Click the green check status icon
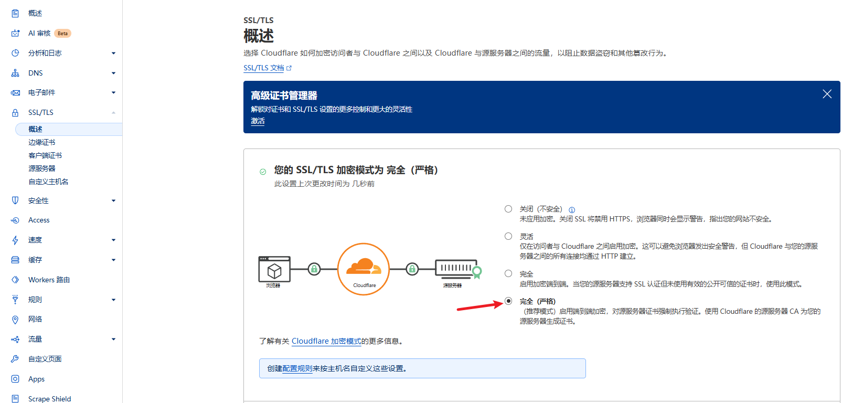Viewport: 863px width, 403px height. pos(263,172)
